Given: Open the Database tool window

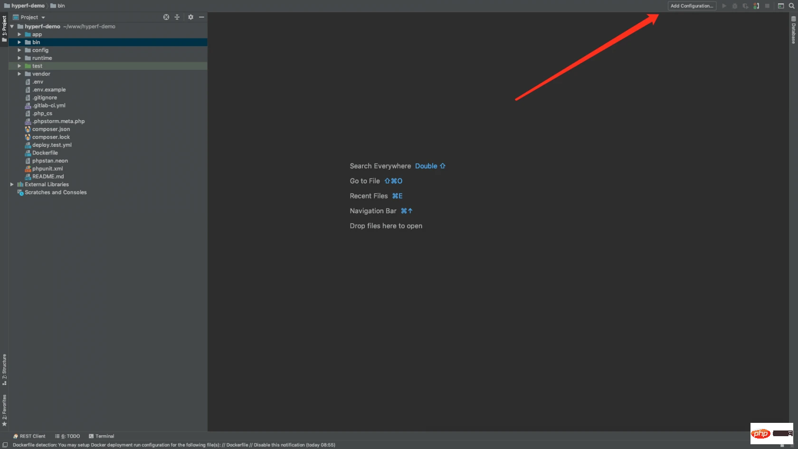Looking at the screenshot, I should [x=793, y=30].
